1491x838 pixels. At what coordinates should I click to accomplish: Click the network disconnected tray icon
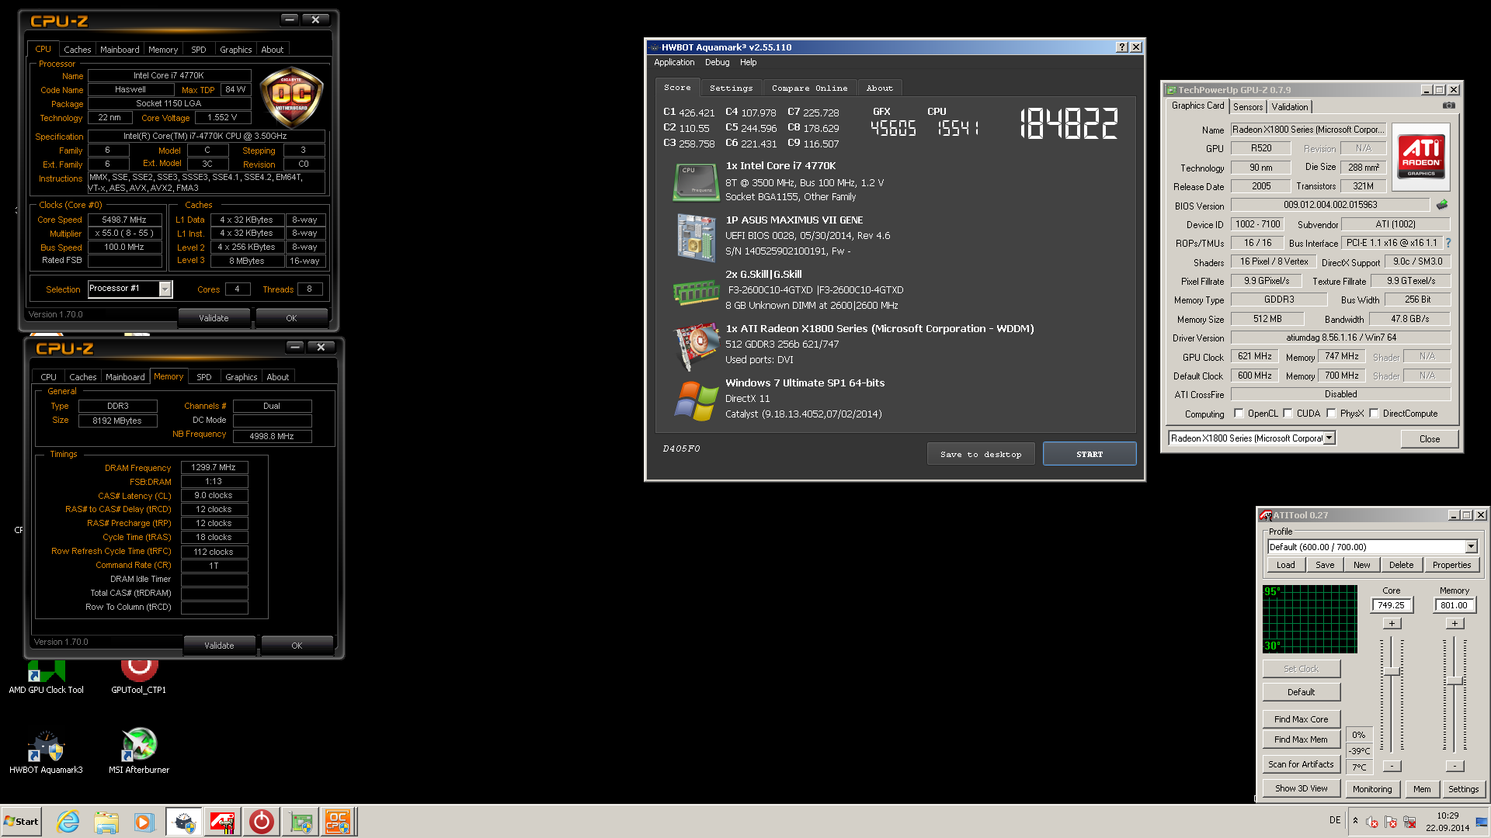[x=1409, y=822]
